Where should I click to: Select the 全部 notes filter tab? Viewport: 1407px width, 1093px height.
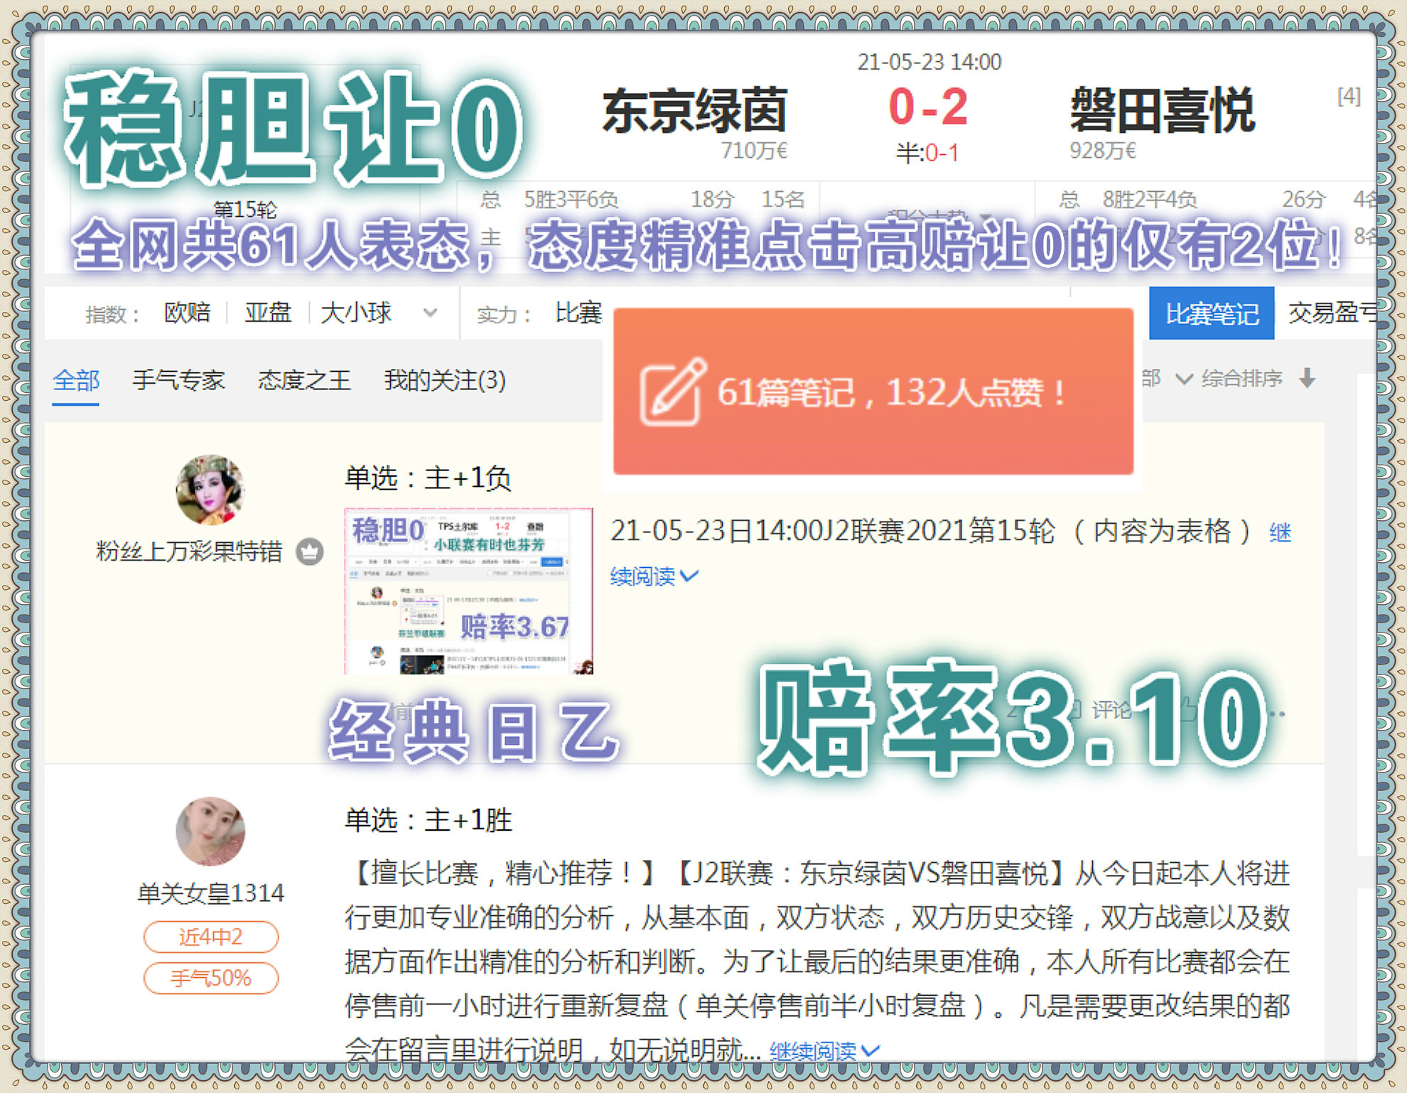pyautogui.click(x=76, y=380)
